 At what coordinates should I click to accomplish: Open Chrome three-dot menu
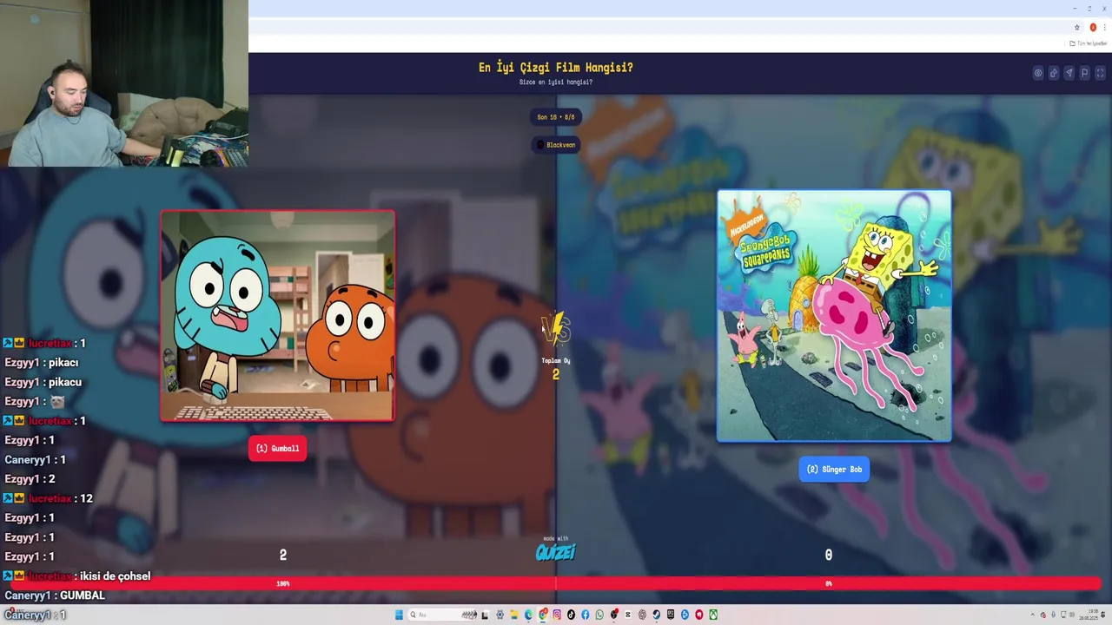click(1105, 27)
